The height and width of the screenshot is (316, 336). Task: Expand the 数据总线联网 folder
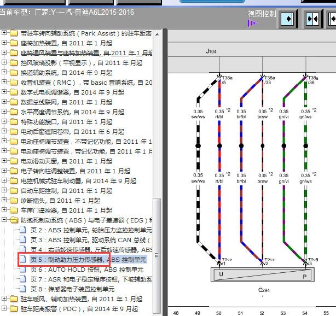click(x=4, y=102)
